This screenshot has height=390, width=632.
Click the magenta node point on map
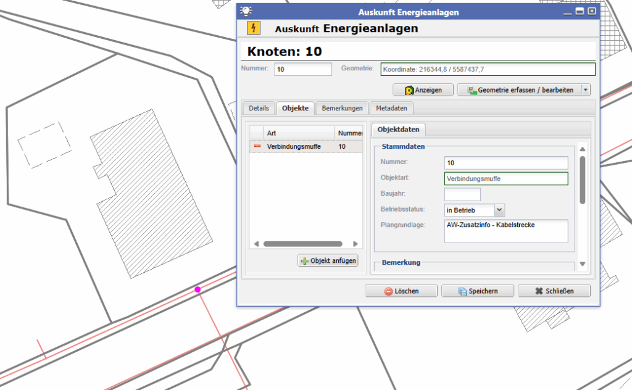[x=197, y=289]
